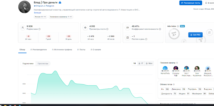This screenshot has width=214, height=106.
Task: Switch chart to Подписчики view
Action: (28, 63)
